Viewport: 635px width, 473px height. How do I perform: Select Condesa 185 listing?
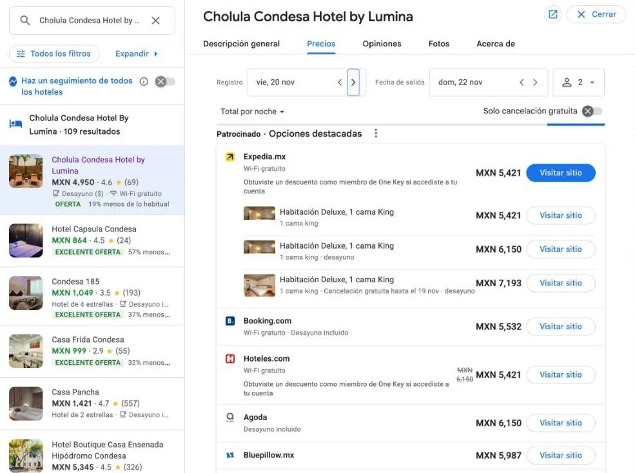coord(92,297)
